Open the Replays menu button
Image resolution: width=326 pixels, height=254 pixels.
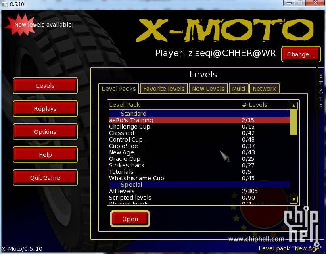45,108
